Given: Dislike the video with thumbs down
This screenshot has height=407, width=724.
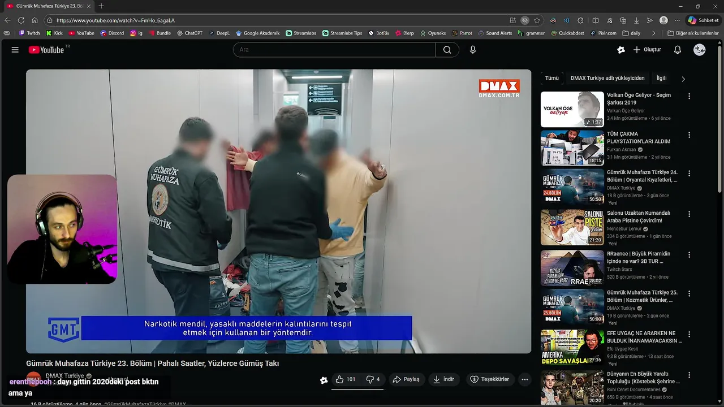Looking at the screenshot, I should (x=373, y=379).
